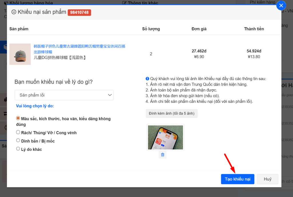The image size is (293, 197).
Task: Submit with the Tạo khiếu nại button
Action: [x=237, y=179]
